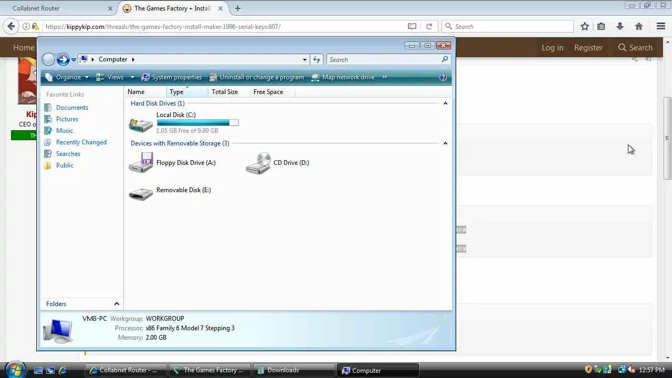Open a new Firefox tab with plus
The image size is (672, 378).
[238, 8]
